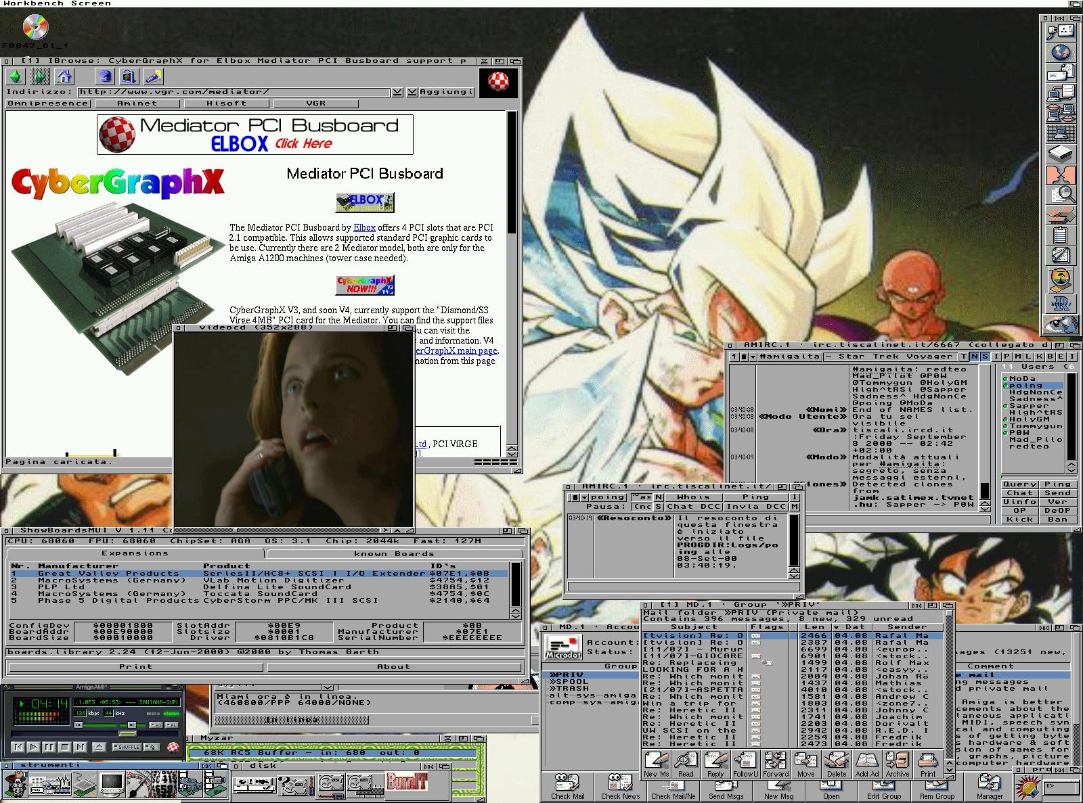This screenshot has height=803, width=1083.
Task: Click the New Ms icon in MD.1 Group window
Action: pyautogui.click(x=656, y=764)
